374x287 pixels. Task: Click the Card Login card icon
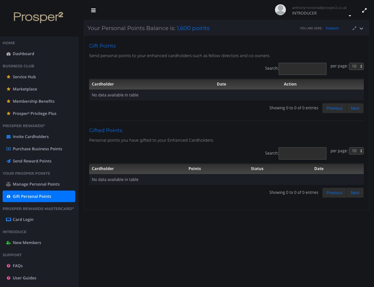8,220
